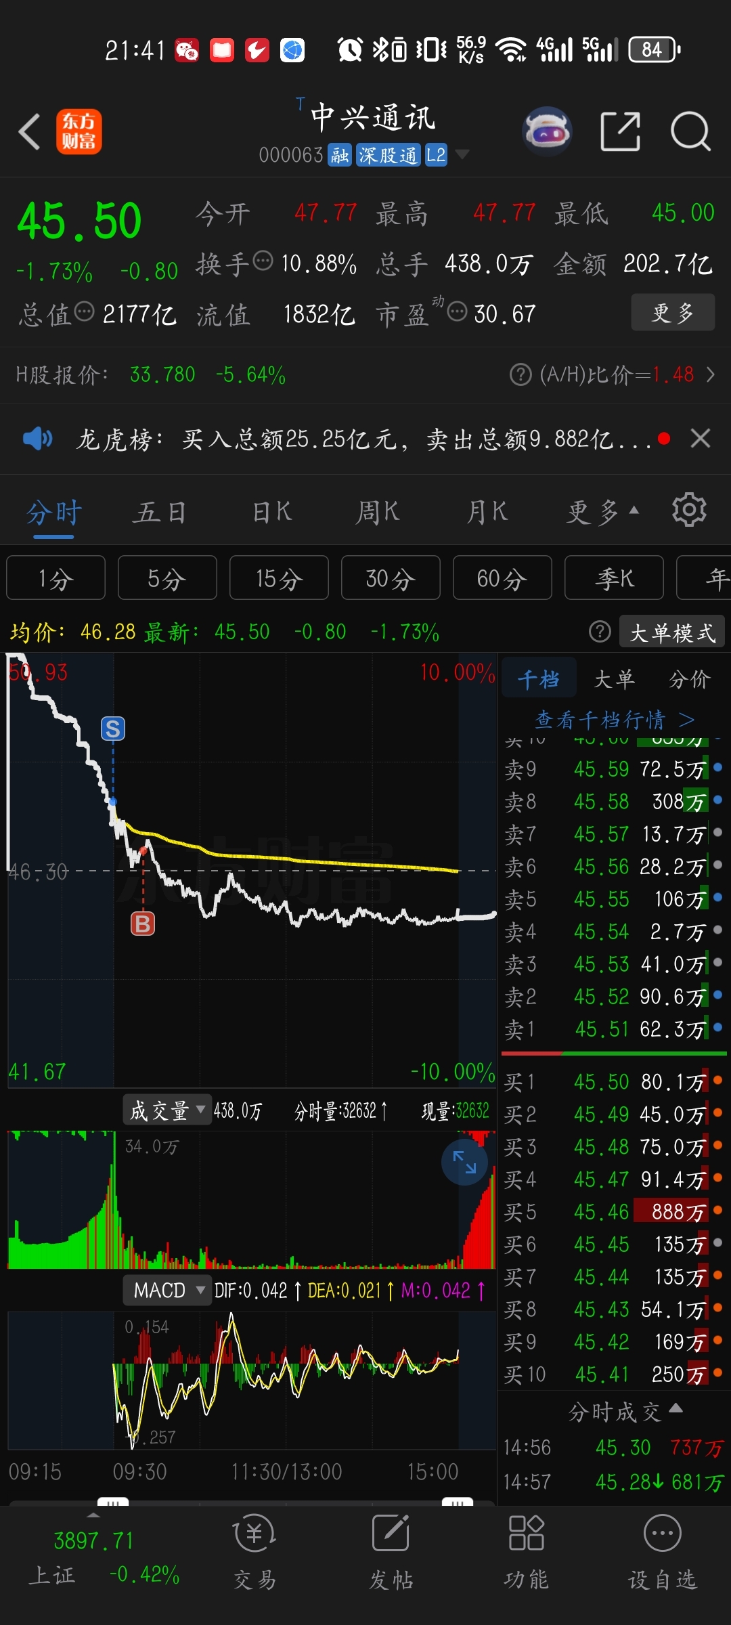Image resolution: width=731 pixels, height=1625 pixels.
Task: Open 发帖 post icon
Action: pyautogui.click(x=391, y=1553)
